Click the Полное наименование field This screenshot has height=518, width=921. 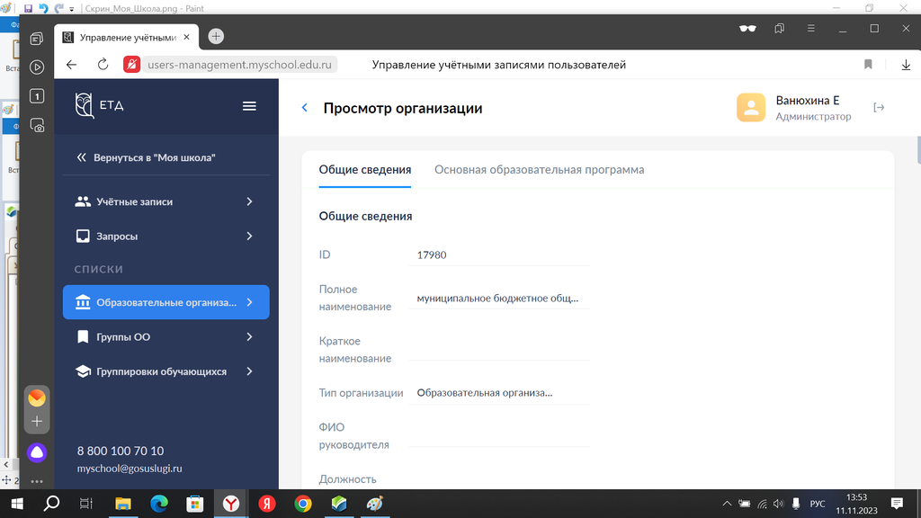498,298
